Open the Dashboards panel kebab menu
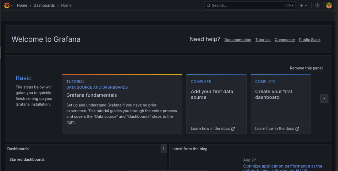The image size is (338, 171). (164, 149)
